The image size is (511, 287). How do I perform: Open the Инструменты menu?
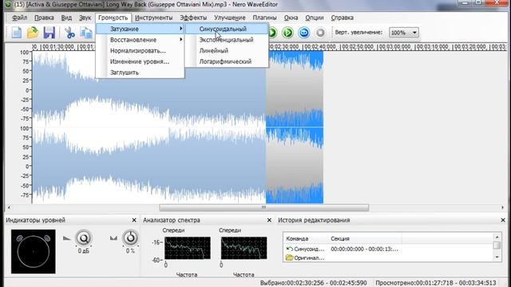coord(154,18)
